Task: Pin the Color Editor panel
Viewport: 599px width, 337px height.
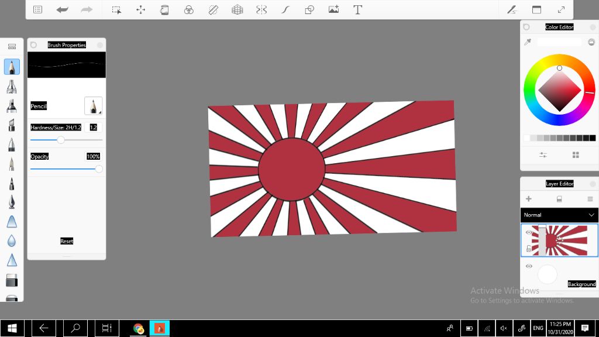Action: pos(526,27)
